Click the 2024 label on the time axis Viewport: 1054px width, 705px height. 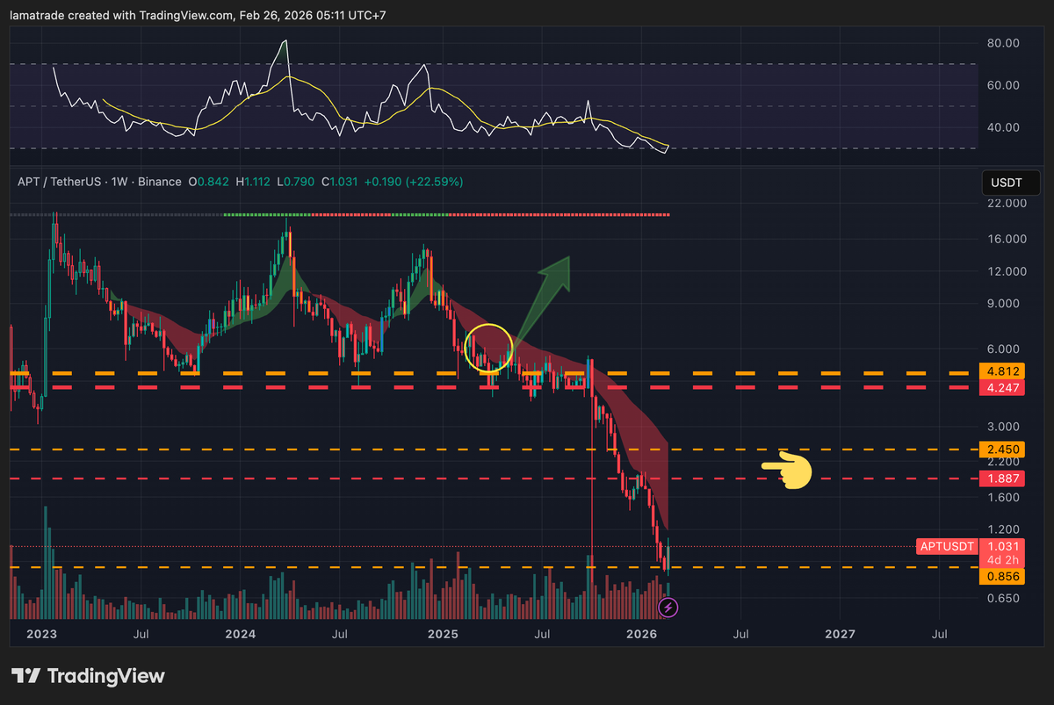(241, 634)
